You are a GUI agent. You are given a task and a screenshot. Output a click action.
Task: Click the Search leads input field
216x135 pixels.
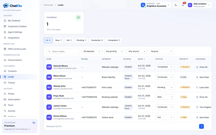63,51
